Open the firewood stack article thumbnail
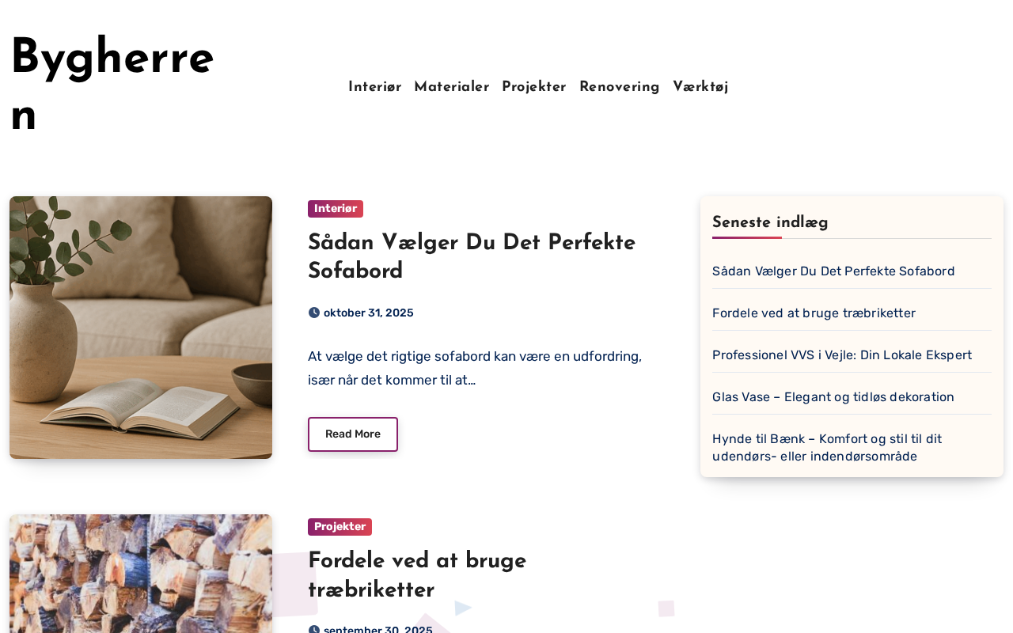The height and width of the screenshot is (633, 1013). point(141,574)
